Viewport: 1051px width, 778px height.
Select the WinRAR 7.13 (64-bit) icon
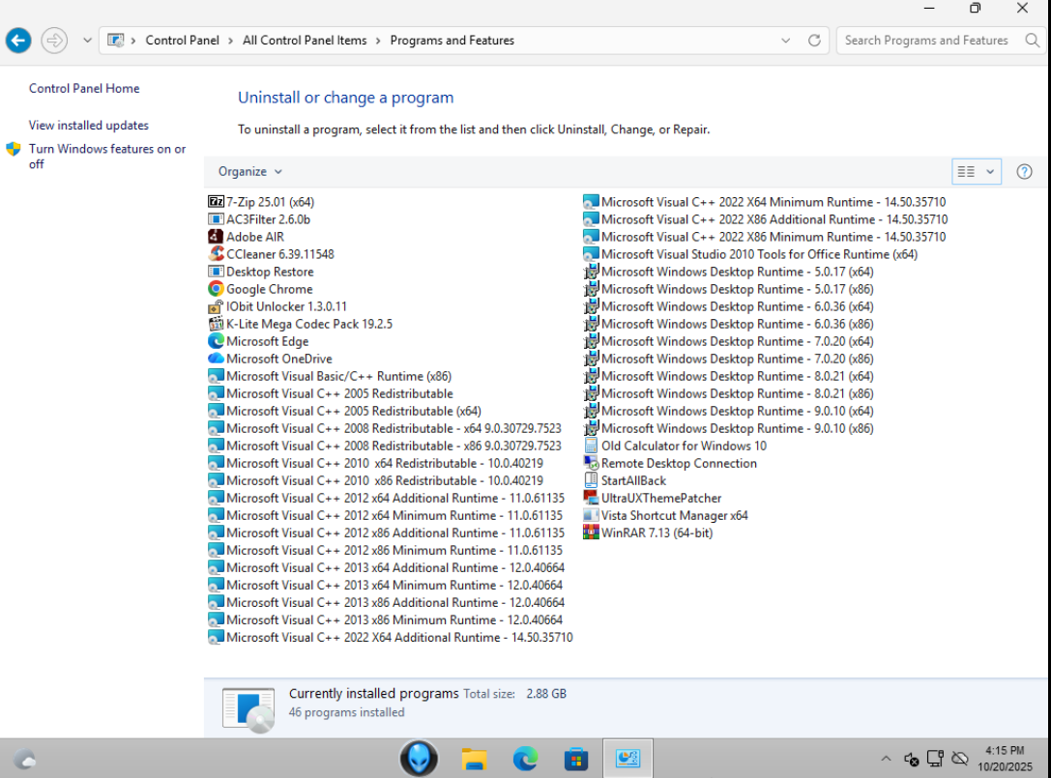tap(591, 533)
